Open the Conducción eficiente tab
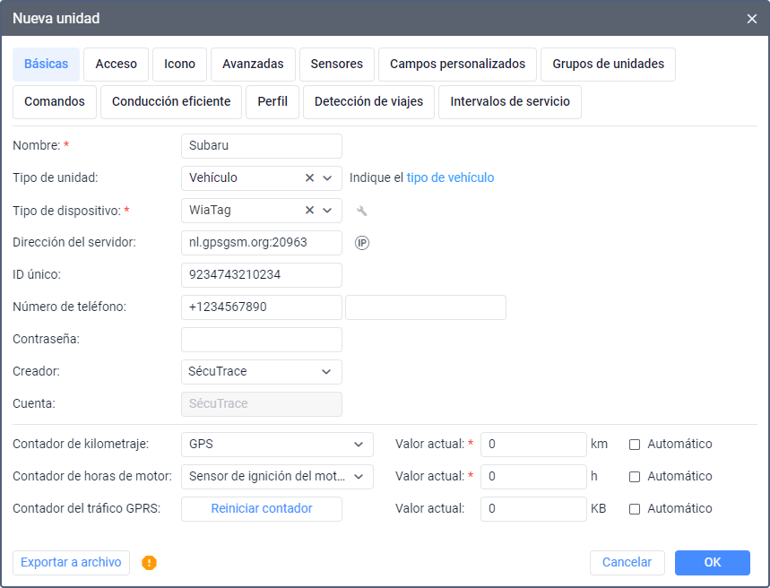Screen dimensions: 770x588 pos(171,102)
